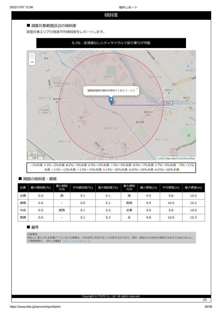Click the map zoom in plus button

point(32,56)
